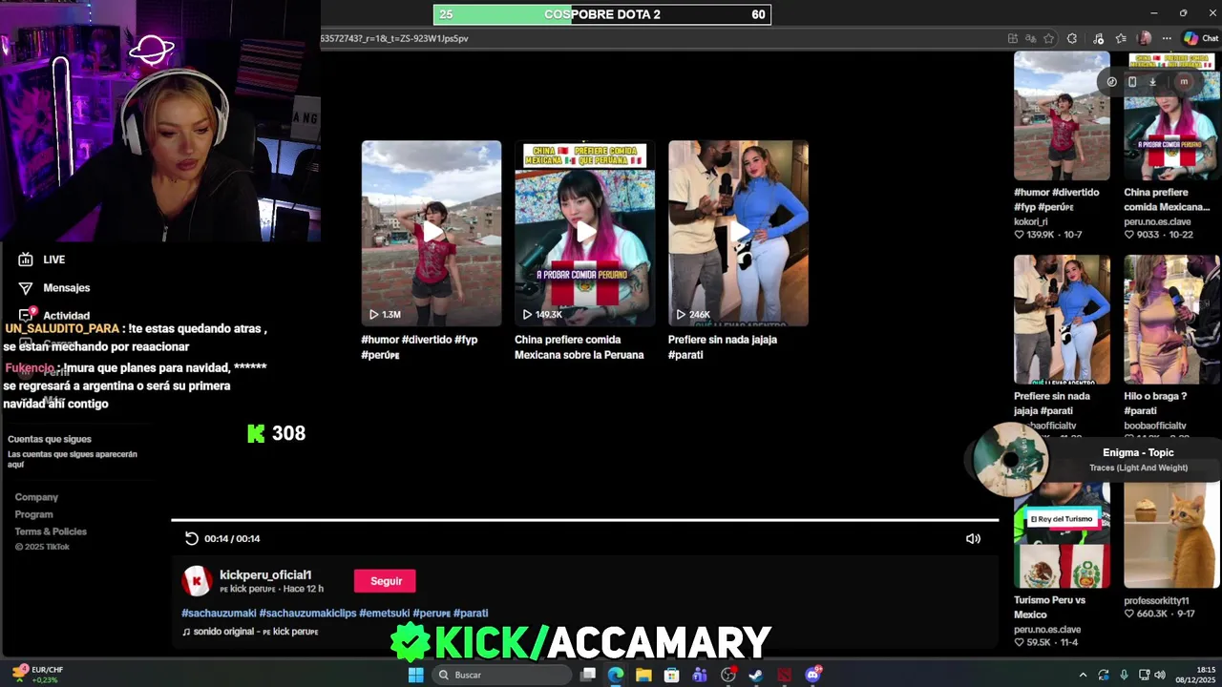Play the center video with 149.3K views
The height and width of the screenshot is (687, 1222).
pyautogui.click(x=585, y=233)
